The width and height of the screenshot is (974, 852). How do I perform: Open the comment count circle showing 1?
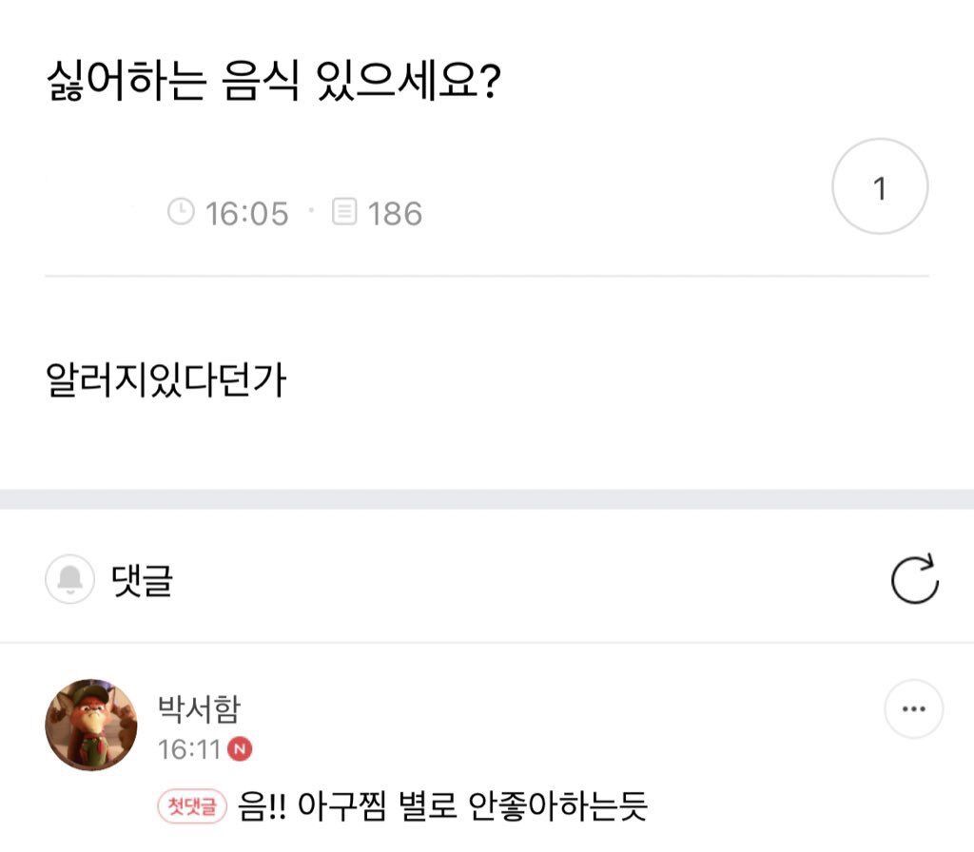click(x=880, y=186)
